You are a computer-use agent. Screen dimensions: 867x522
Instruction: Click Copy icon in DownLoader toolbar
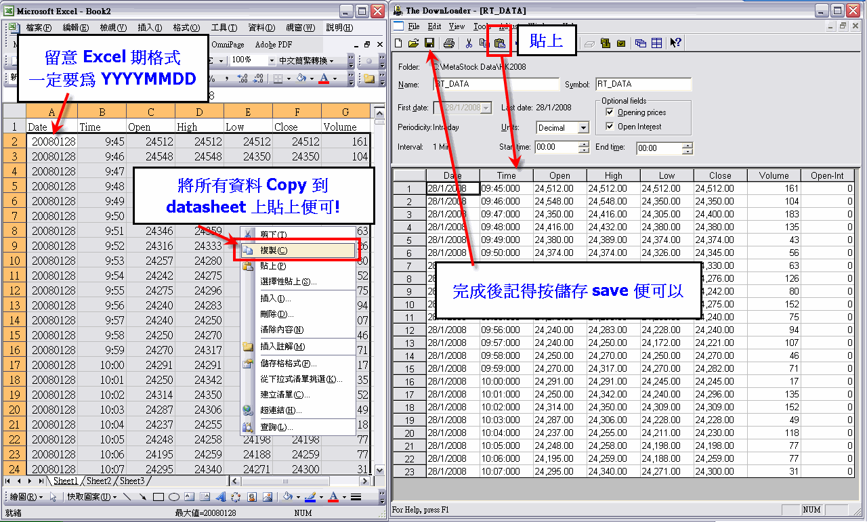pos(484,43)
